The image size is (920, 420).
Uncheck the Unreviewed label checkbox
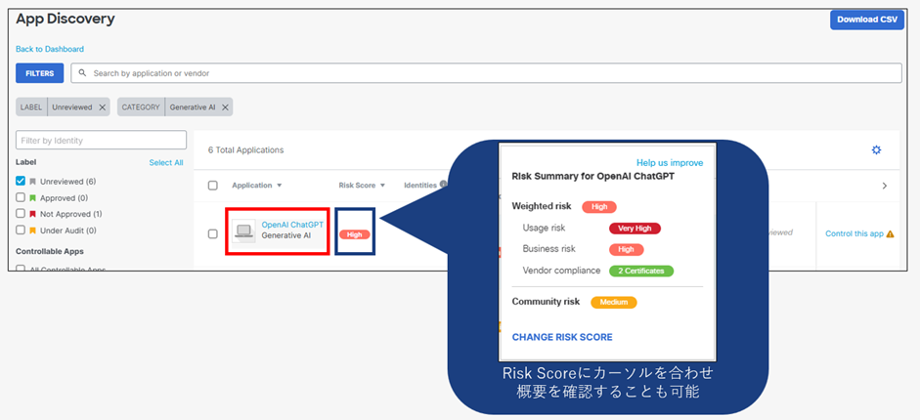click(21, 182)
